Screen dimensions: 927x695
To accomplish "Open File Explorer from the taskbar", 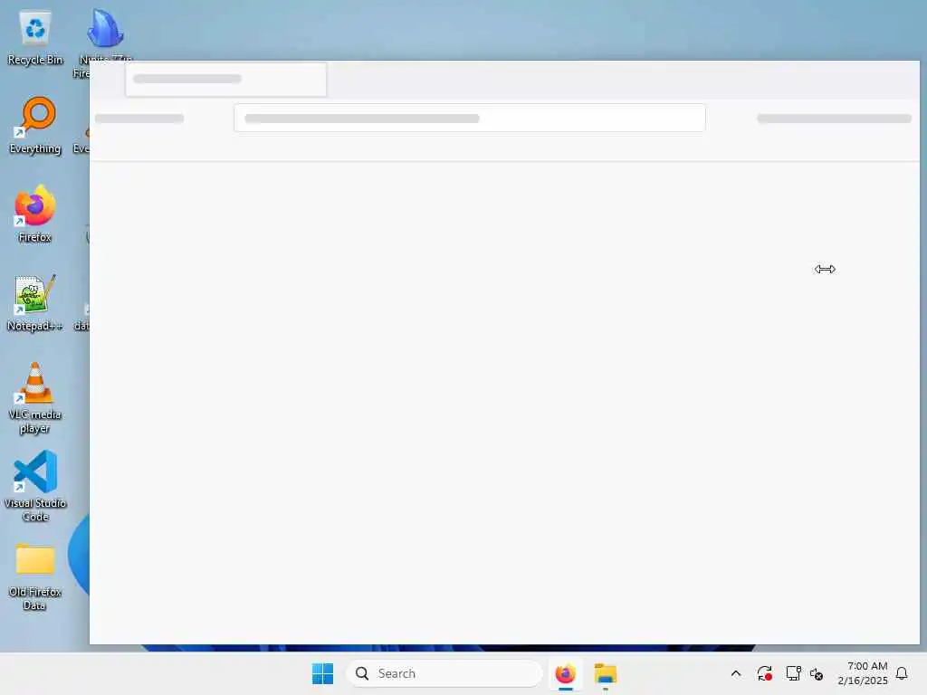I will click(x=606, y=673).
